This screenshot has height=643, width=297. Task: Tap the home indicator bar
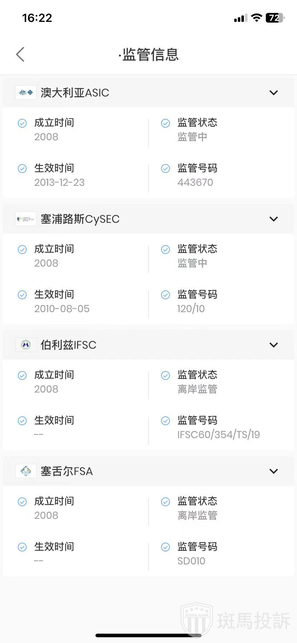pyautogui.click(x=148, y=635)
